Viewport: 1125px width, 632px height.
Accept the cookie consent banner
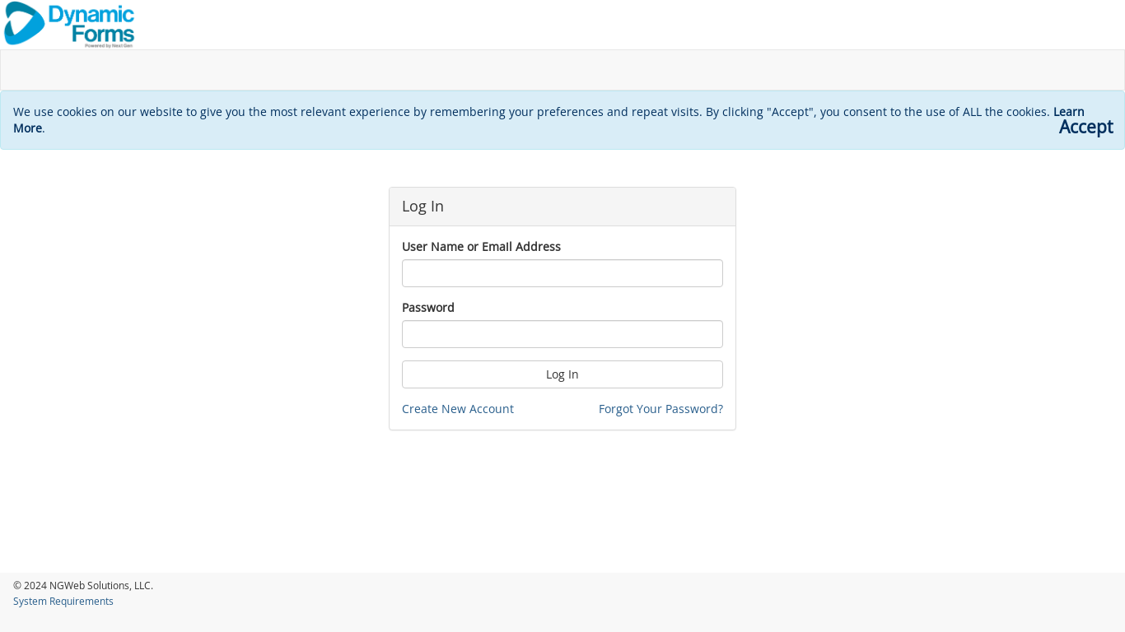point(1085,127)
